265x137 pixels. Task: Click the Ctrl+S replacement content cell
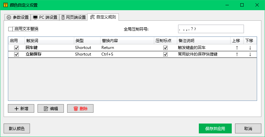tap(127, 54)
